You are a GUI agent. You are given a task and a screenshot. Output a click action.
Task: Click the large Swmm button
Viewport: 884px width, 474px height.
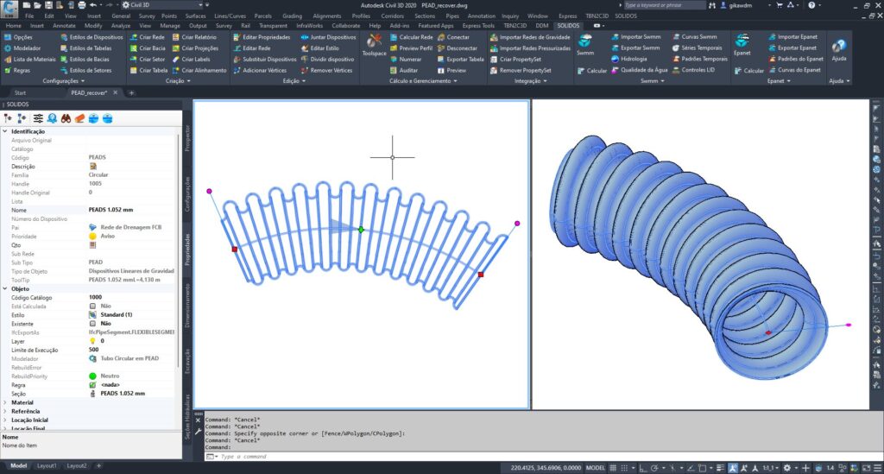pyautogui.click(x=585, y=45)
